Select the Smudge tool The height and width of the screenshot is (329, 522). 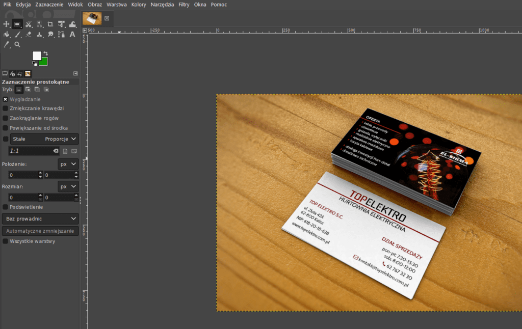click(x=50, y=34)
